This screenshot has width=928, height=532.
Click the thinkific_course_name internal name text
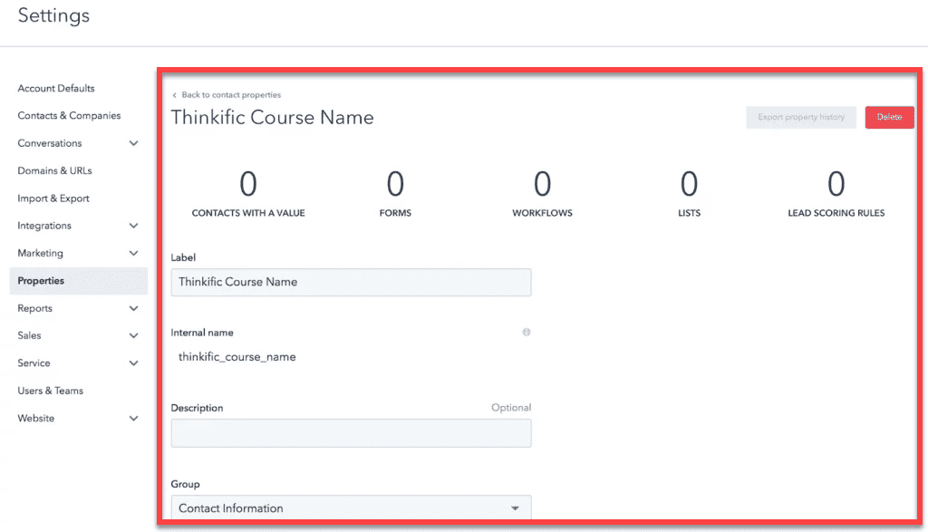tap(237, 357)
